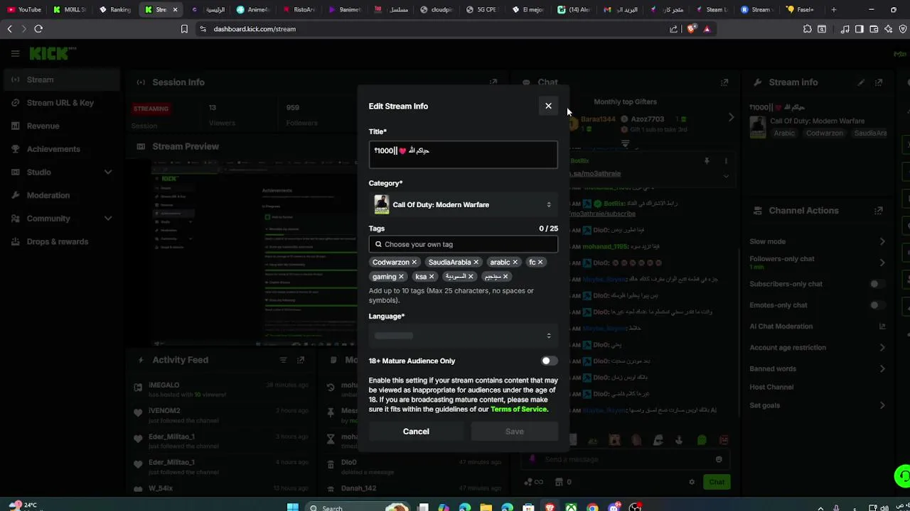Viewport: 910px width, 511px height.
Task: Expand Banned words settings
Action: click(x=882, y=369)
